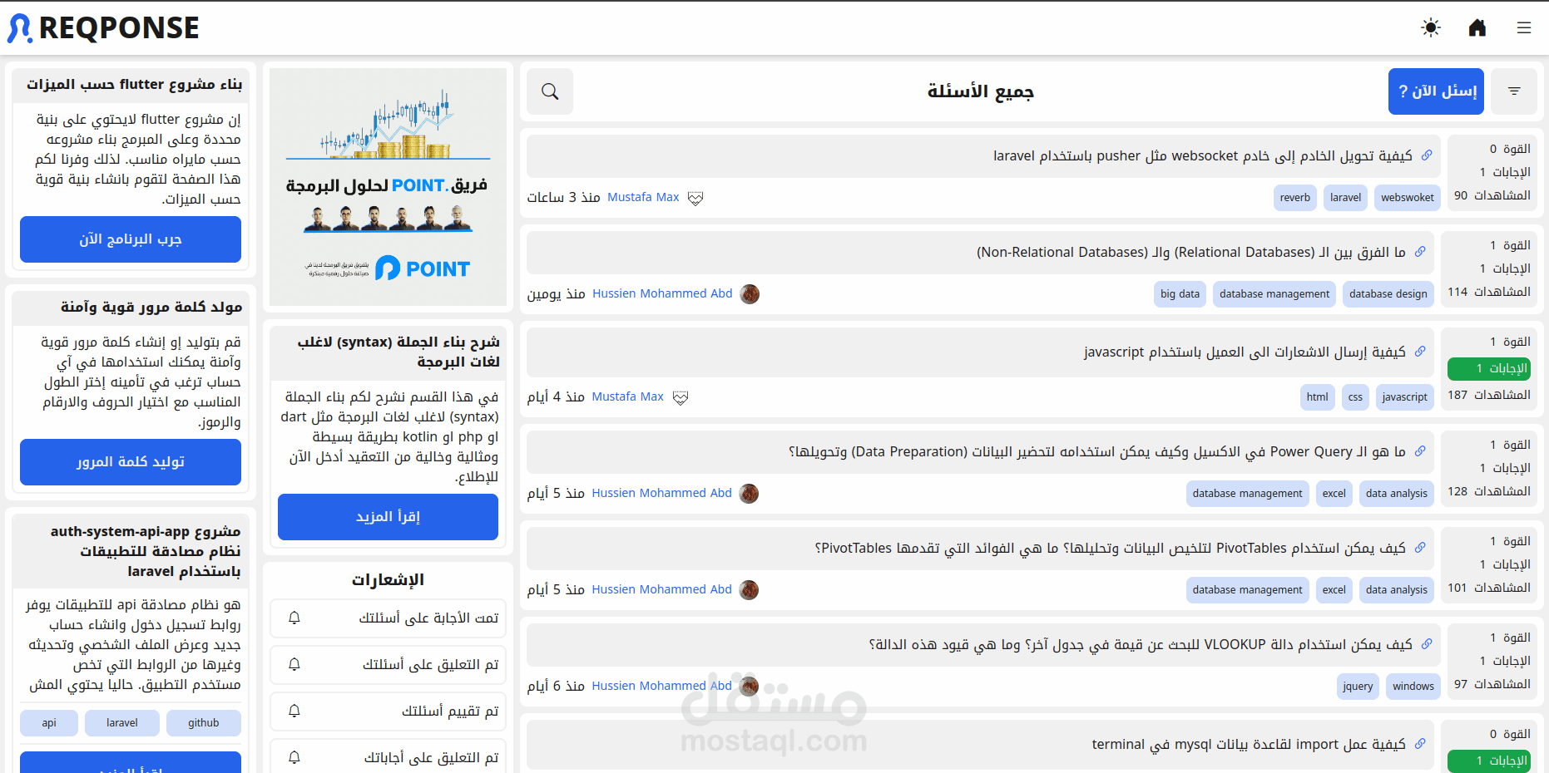Click avatar icon next to Mustafa Max, 3 hours ago
This screenshot has height=773, width=1549.
695,198
